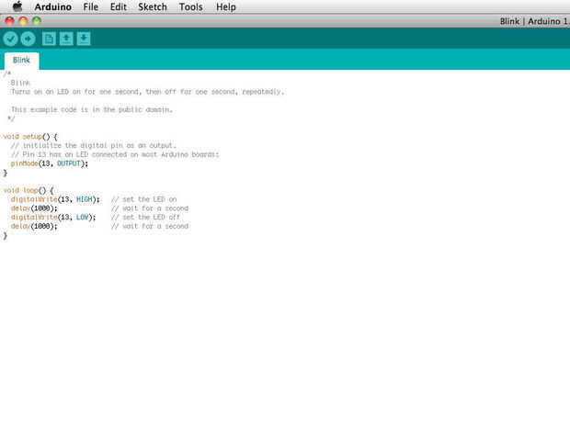This screenshot has width=570, height=427.
Task: Create a new sketch with New icon
Action: pos(49,39)
